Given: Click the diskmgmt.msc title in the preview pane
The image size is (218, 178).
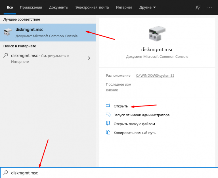Looking at the screenshot, I should pos(157,50).
